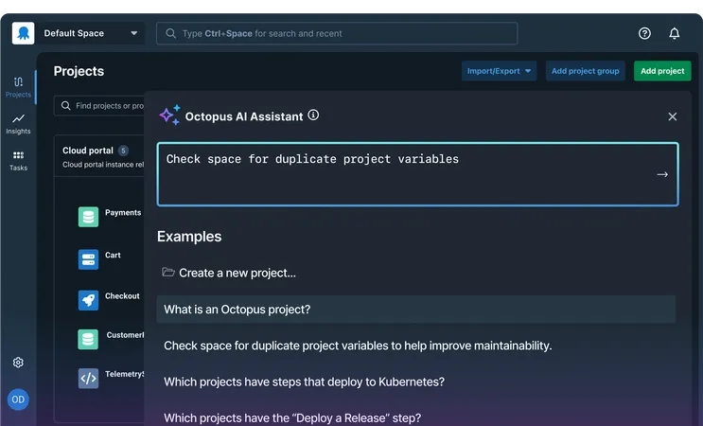Screen dimensions: 703x426
Task: Open the Import/Export dropdown
Action: tap(500, 71)
